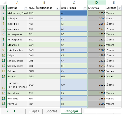Select DEU cell in row 14
Viewport: 122px width, 115px height.
point(44,76)
